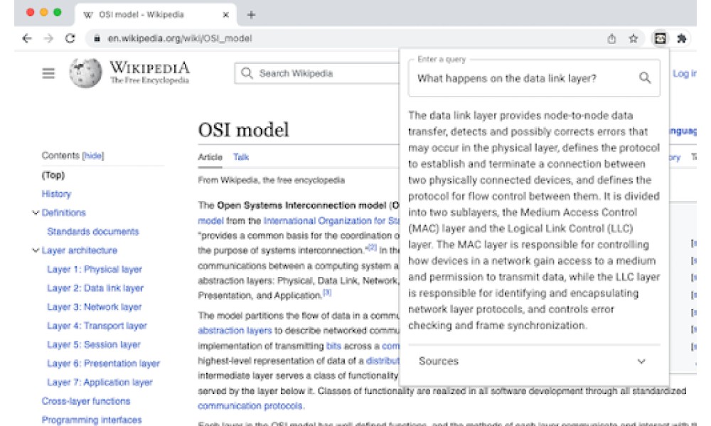This screenshot has height=426, width=711.
Task: Switch to the Talk tab
Action: [241, 157]
